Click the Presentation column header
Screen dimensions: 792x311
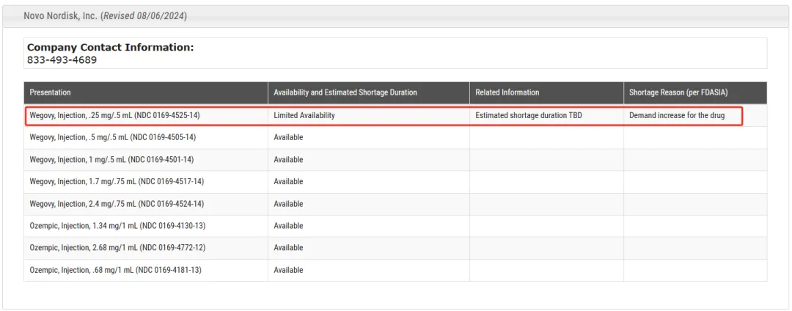tap(51, 92)
